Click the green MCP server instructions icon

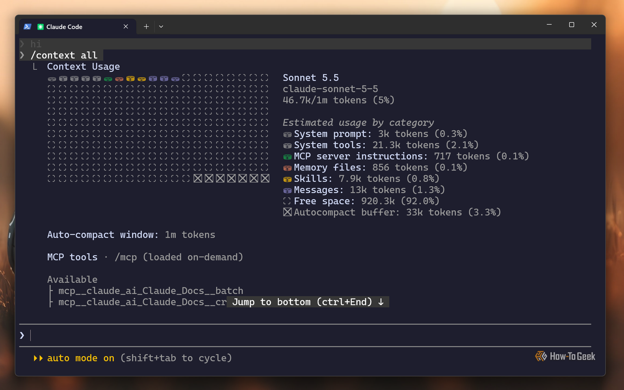[287, 157]
